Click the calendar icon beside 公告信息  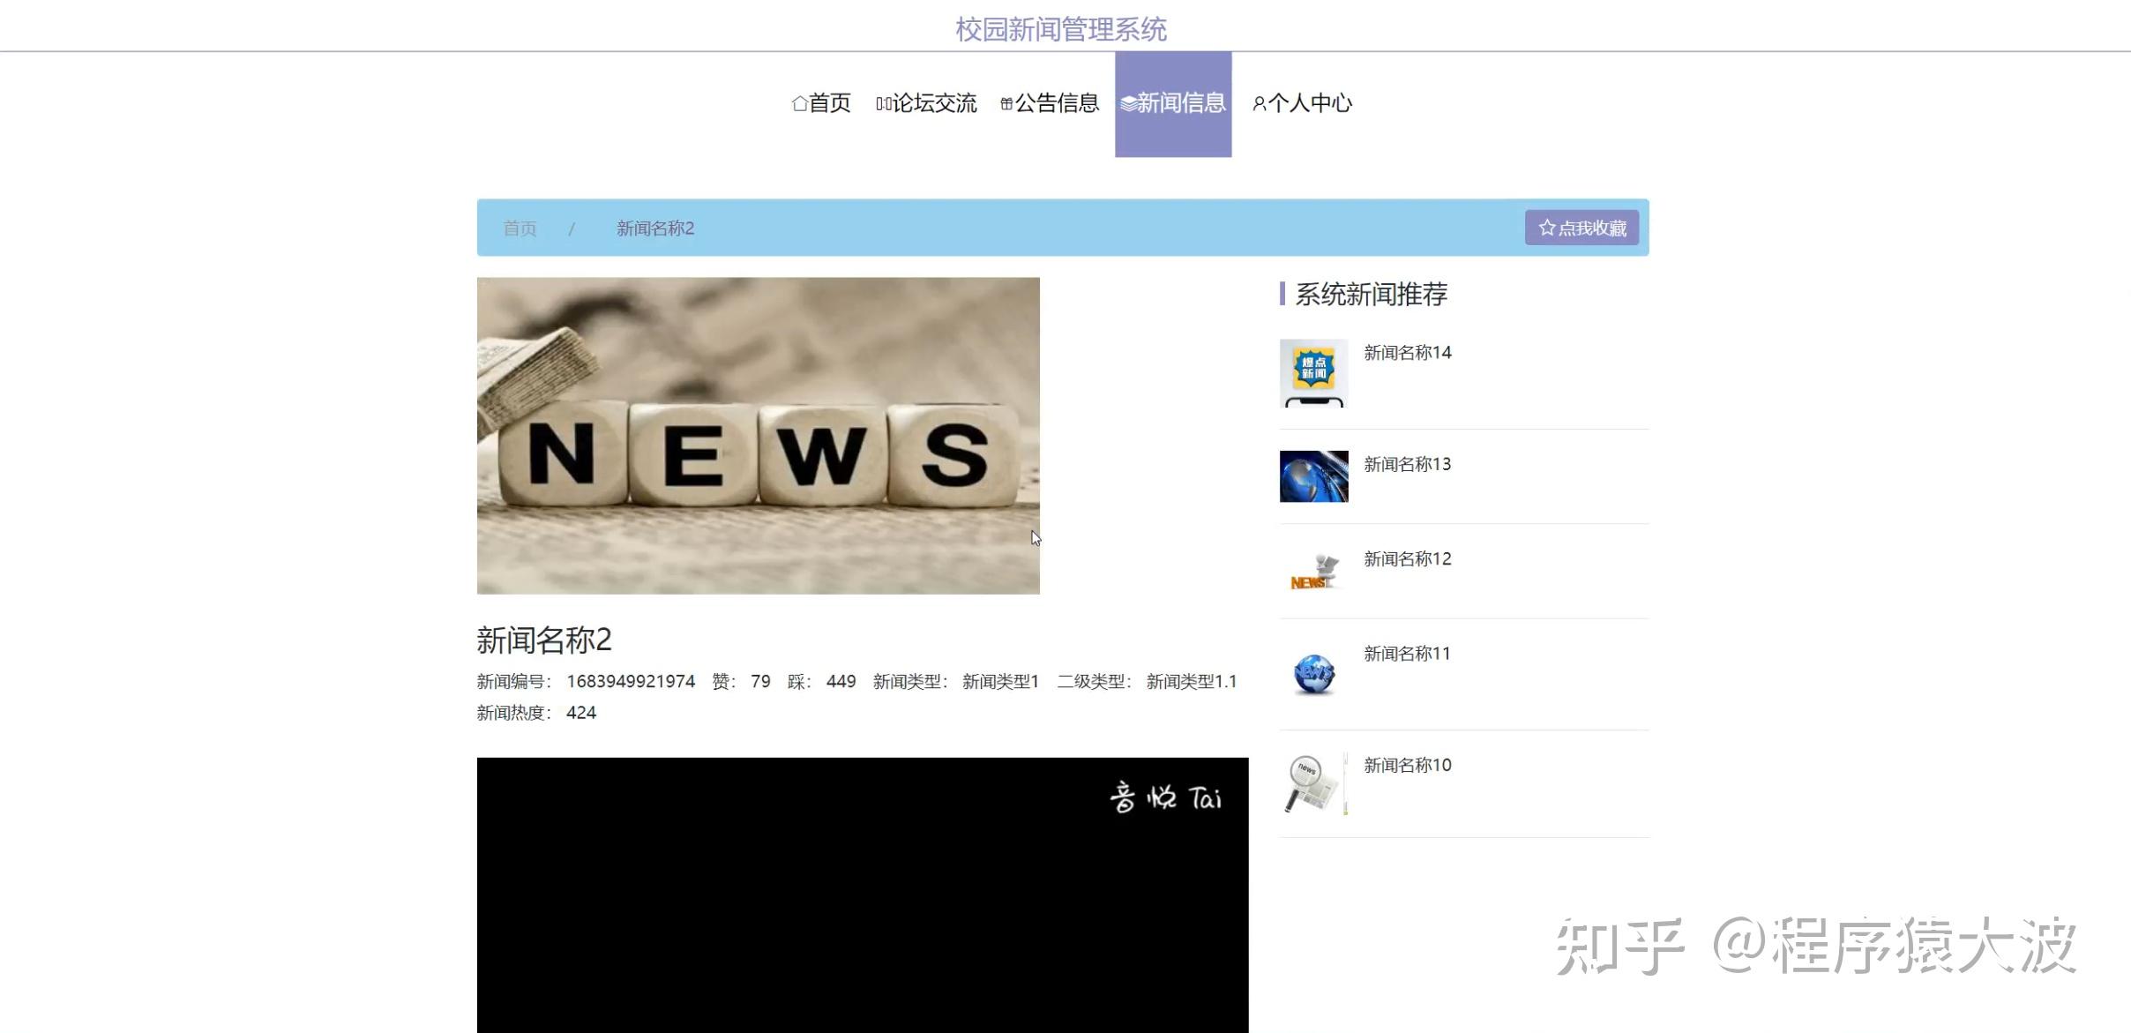[1006, 104]
